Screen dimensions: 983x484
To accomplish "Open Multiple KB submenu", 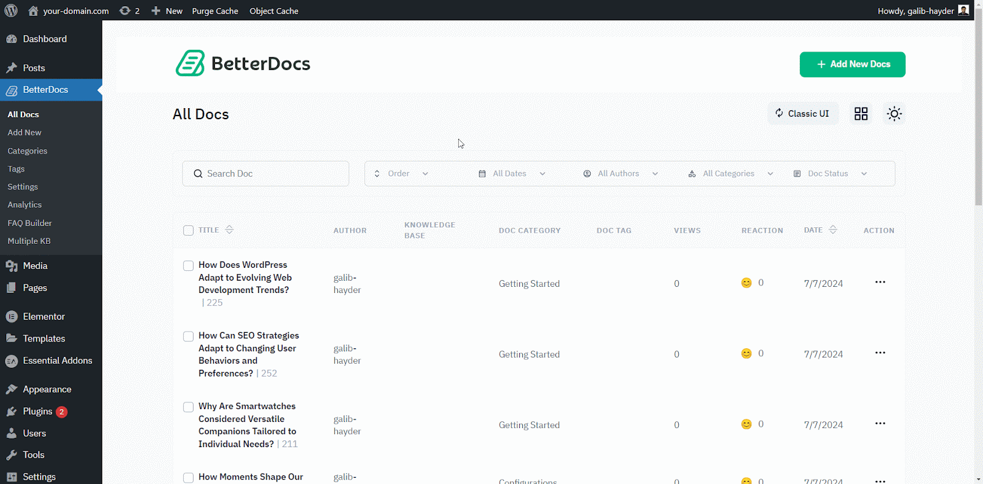I will (x=29, y=241).
